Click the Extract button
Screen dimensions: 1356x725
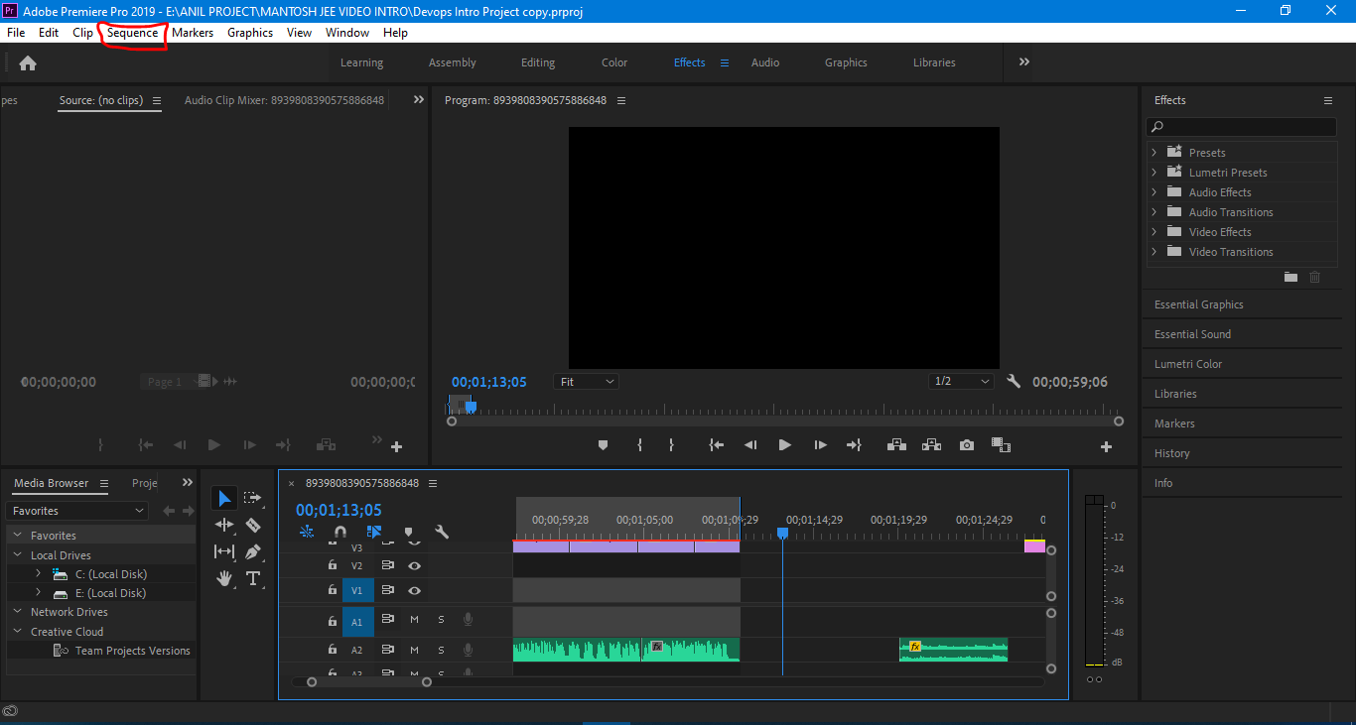931,445
